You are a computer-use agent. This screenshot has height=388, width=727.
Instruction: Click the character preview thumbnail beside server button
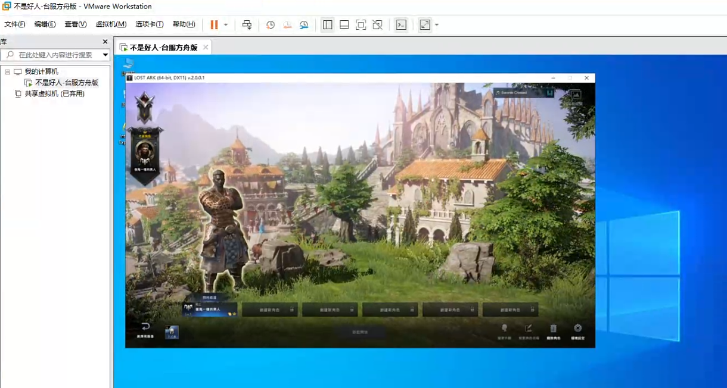coord(172,332)
